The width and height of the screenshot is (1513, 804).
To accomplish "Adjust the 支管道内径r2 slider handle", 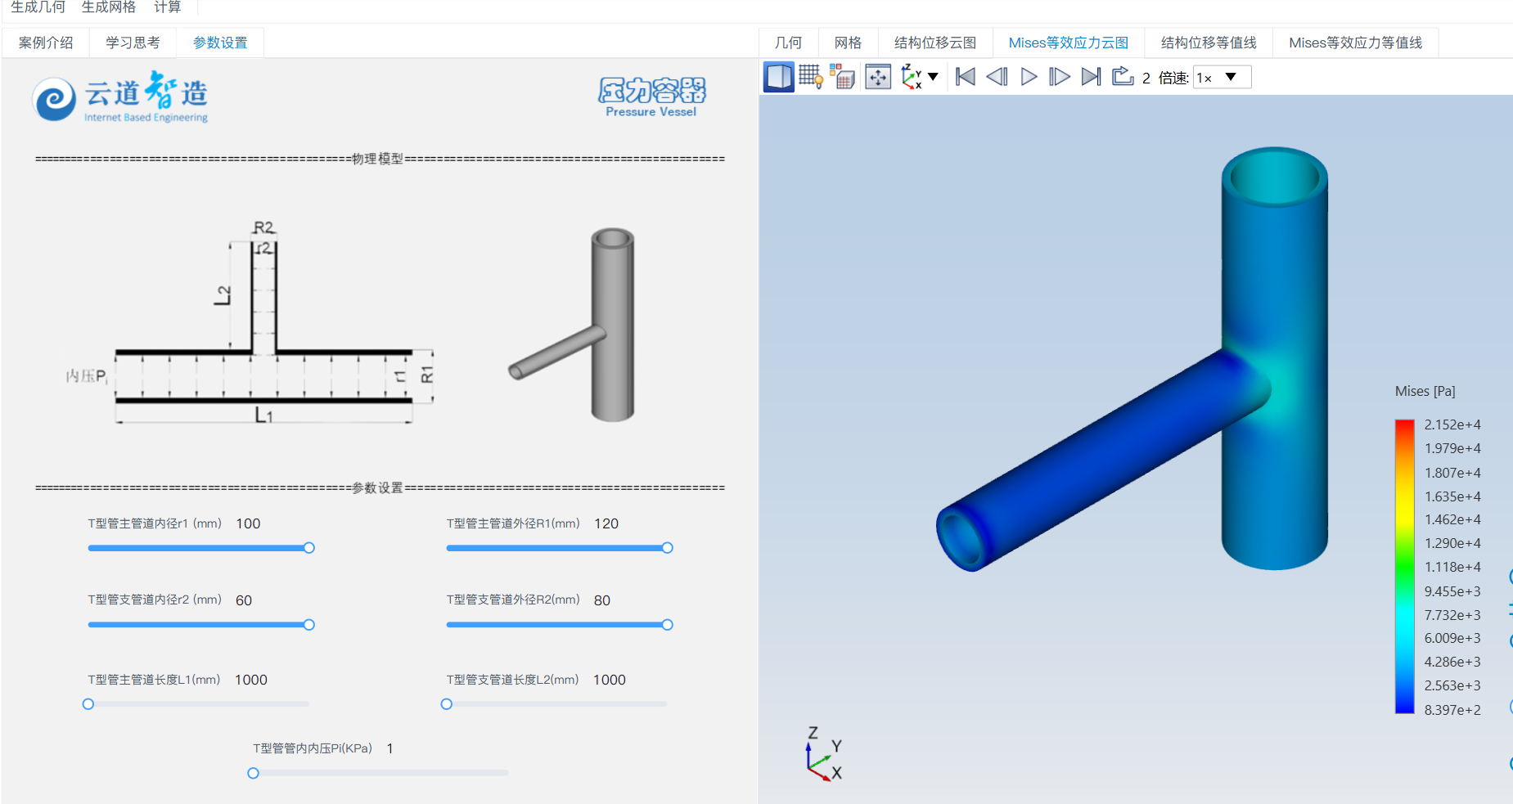I will coord(309,625).
